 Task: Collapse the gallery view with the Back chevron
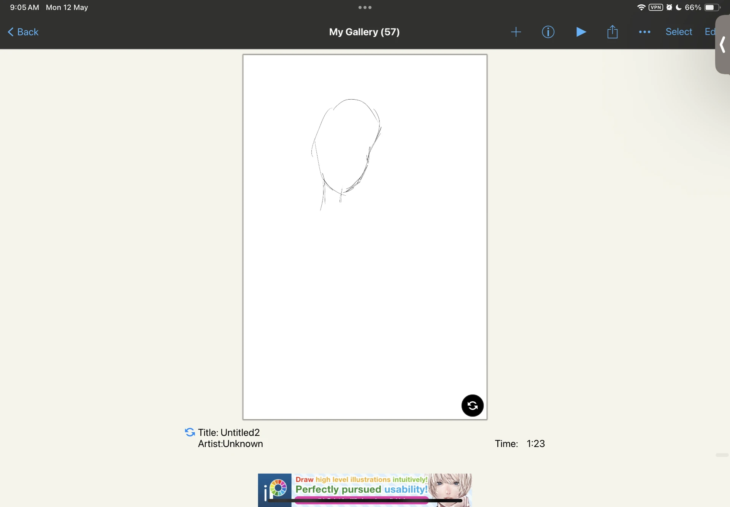[x=11, y=32]
